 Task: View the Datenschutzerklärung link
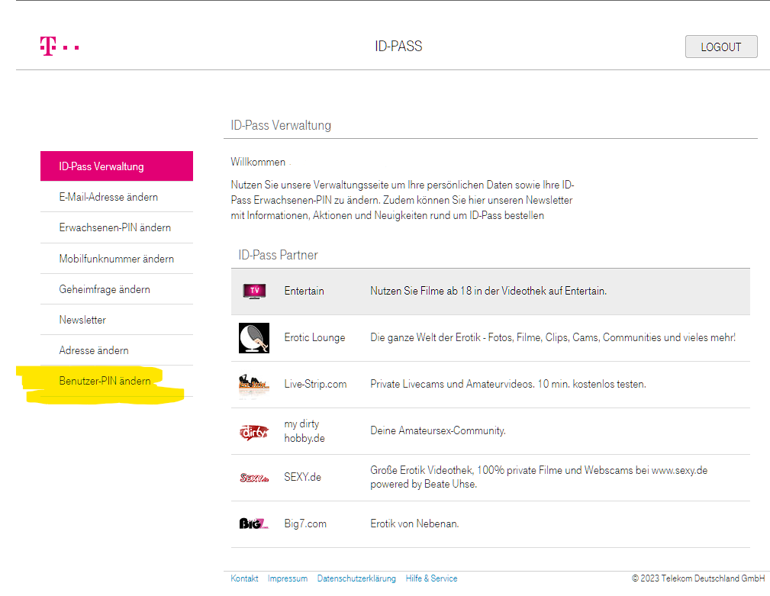coord(356,578)
